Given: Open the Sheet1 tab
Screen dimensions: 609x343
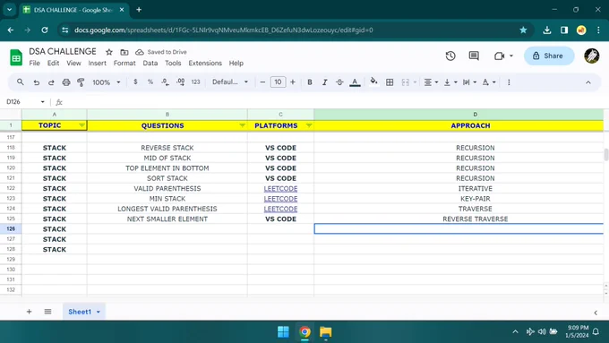Looking at the screenshot, I should coord(80,312).
